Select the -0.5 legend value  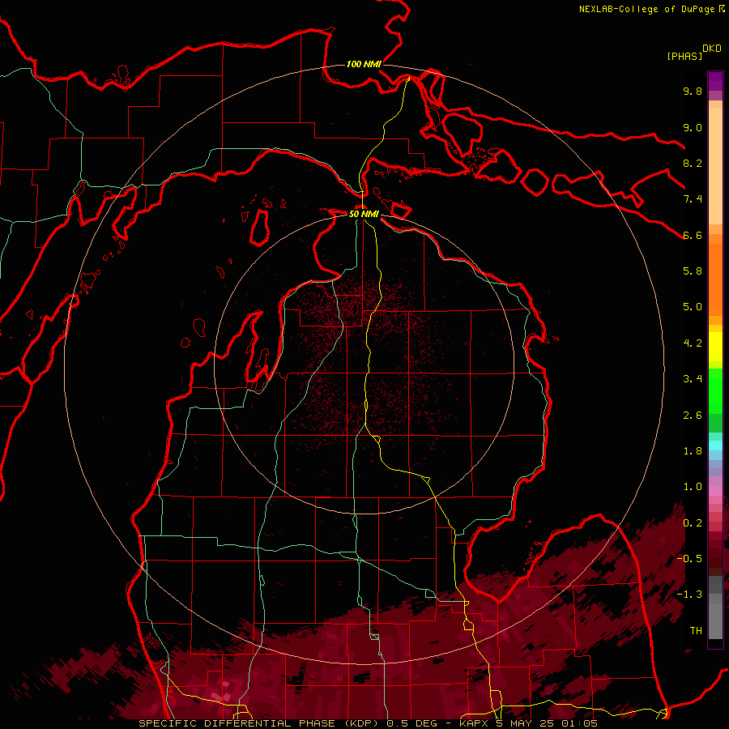689,559
